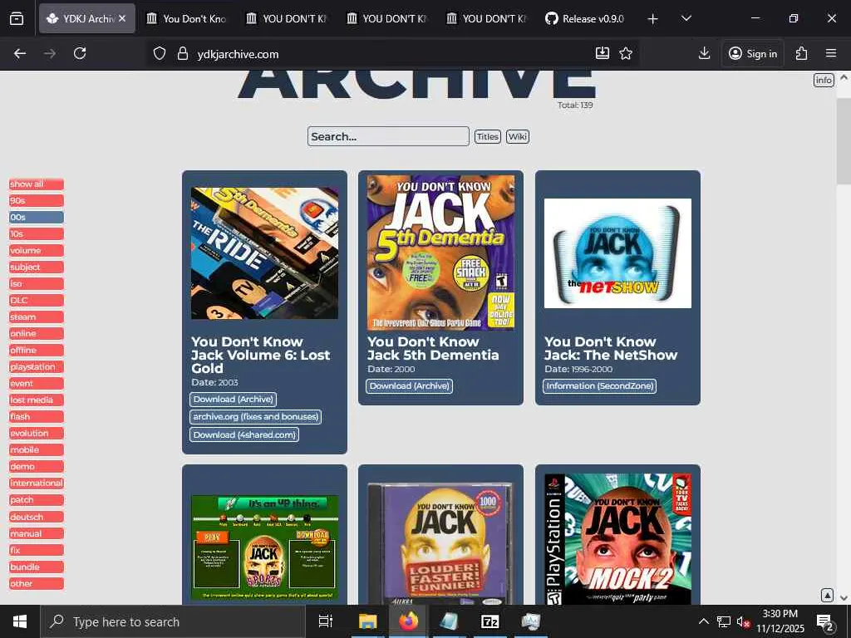Focus the Search... input field
The image size is (851, 638).
388,136
